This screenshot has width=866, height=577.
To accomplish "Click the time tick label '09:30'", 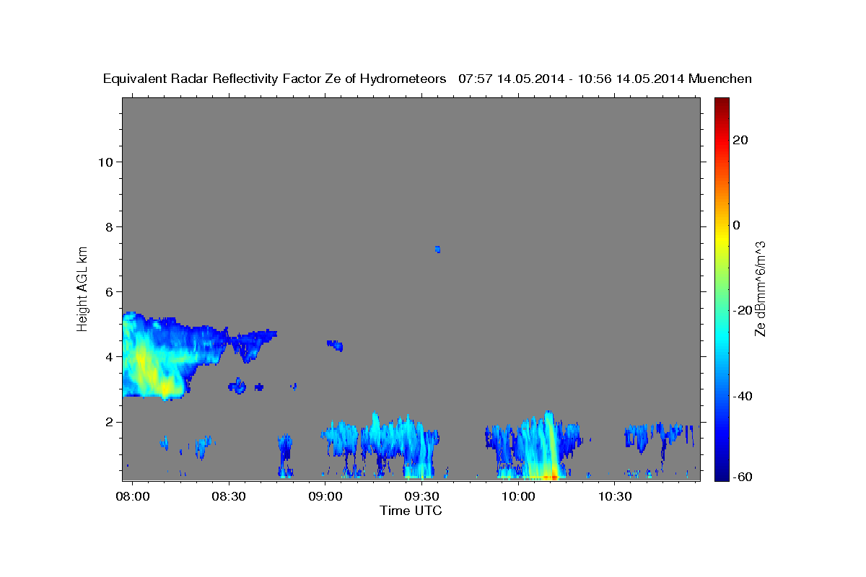I will (x=421, y=497).
